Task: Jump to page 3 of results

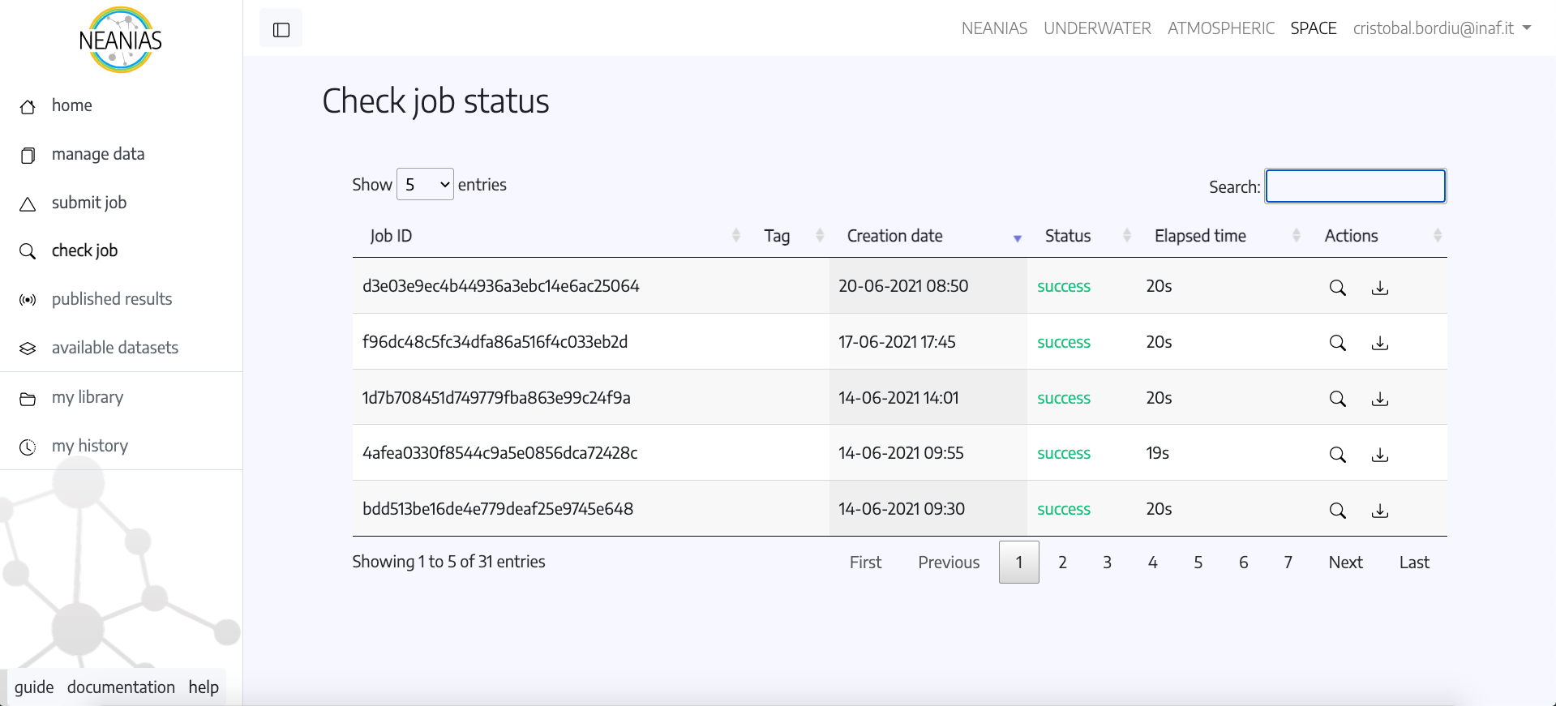Action: click(1107, 563)
